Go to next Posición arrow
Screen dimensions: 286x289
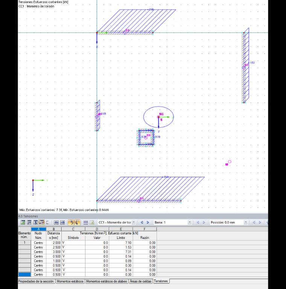[260, 222]
